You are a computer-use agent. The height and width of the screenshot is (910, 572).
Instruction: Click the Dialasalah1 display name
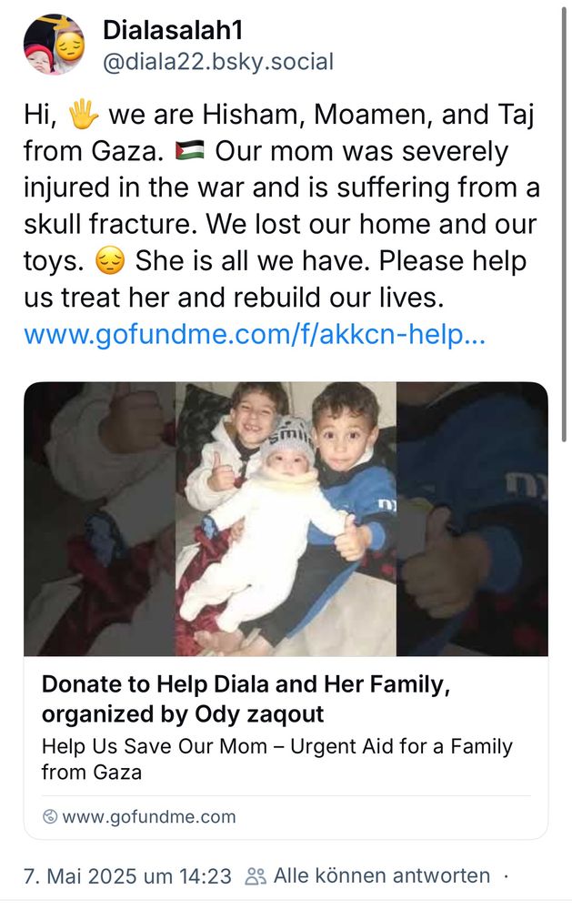coord(173,30)
